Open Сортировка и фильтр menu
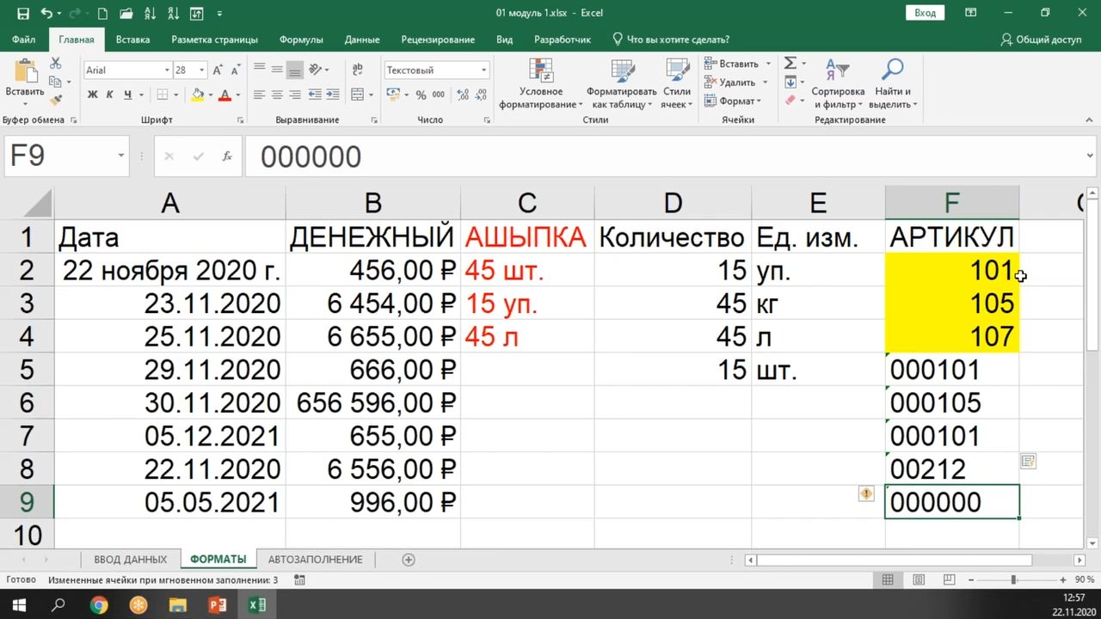The width and height of the screenshot is (1101, 619). point(837,83)
